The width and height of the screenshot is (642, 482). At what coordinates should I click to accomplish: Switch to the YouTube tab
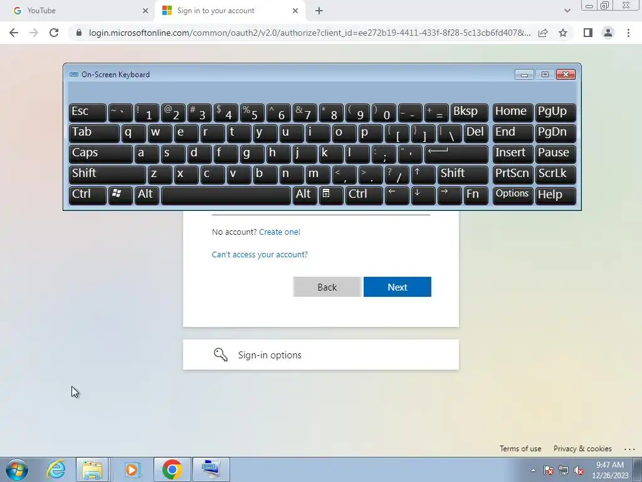78,11
